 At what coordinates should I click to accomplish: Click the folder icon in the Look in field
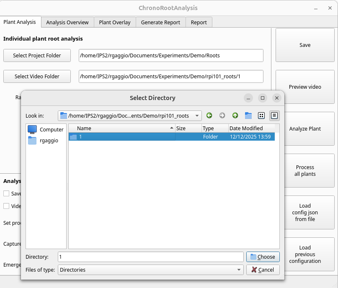coord(64,116)
